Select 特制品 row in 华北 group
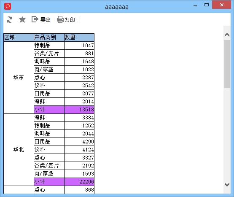Viewport: 234px width, 197px height. tap(49, 126)
